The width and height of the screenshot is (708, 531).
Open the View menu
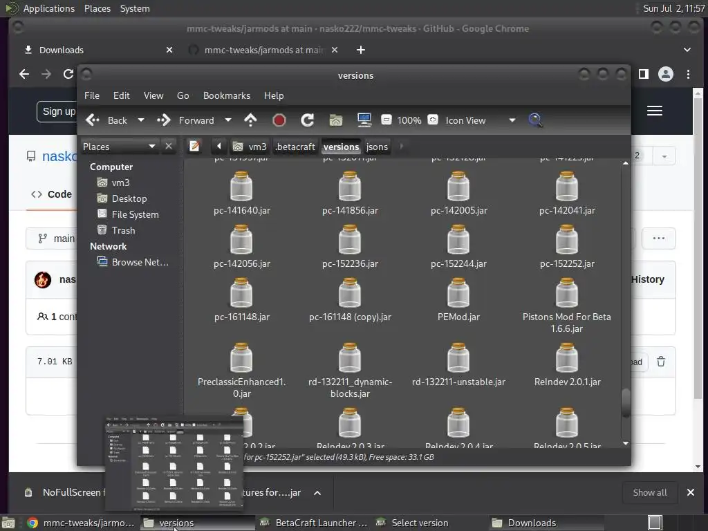tap(153, 95)
